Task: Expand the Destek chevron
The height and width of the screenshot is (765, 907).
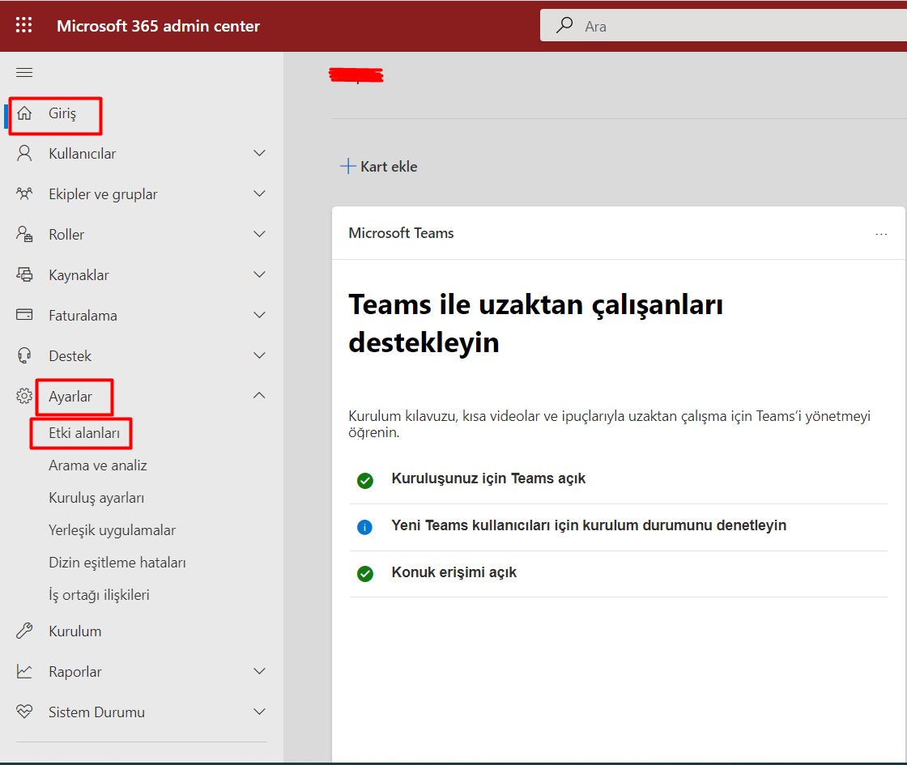Action: 260,355
